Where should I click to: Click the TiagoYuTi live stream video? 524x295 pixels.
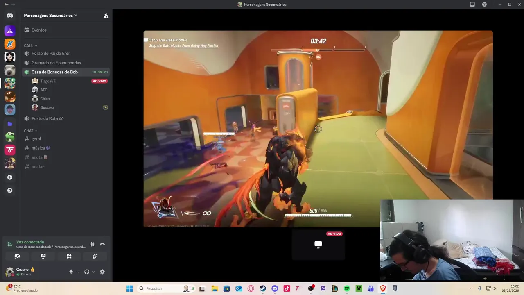coord(318,129)
